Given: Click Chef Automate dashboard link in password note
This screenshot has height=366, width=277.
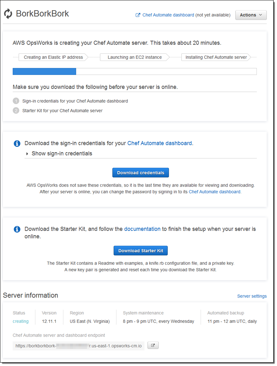Looking at the screenshot, I should pos(214,192).
